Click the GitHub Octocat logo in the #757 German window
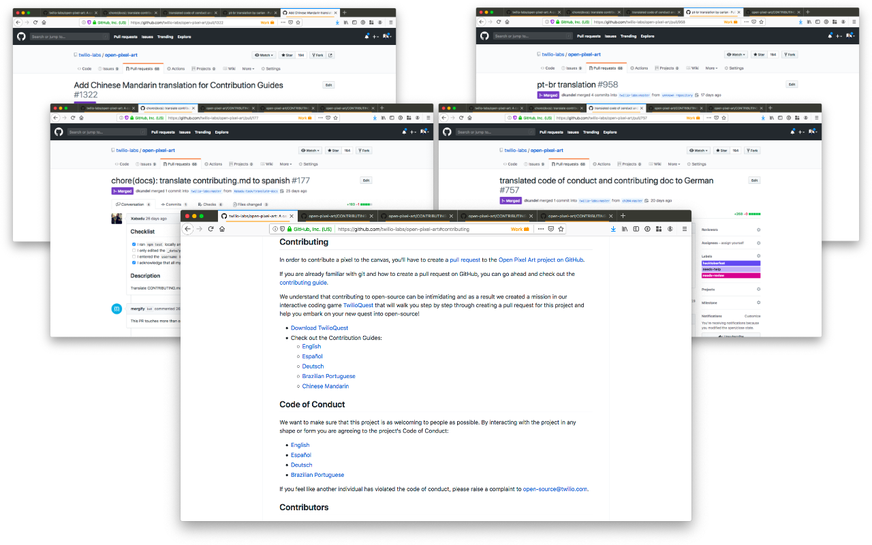 tap(446, 132)
